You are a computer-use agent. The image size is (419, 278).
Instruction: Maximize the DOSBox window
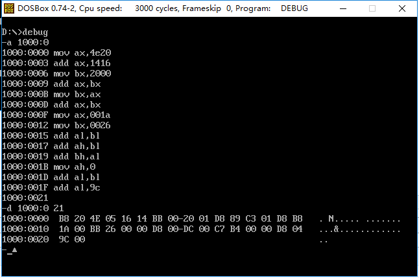pos(372,8)
